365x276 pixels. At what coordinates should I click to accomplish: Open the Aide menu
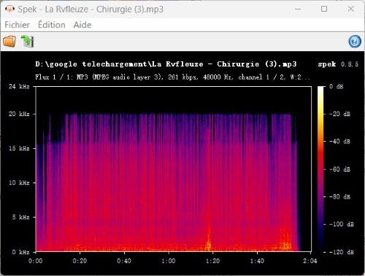pyautogui.click(x=82, y=25)
